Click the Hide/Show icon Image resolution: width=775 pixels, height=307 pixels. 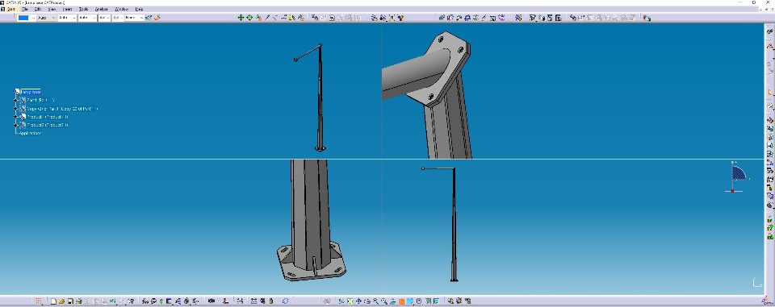click(x=428, y=301)
